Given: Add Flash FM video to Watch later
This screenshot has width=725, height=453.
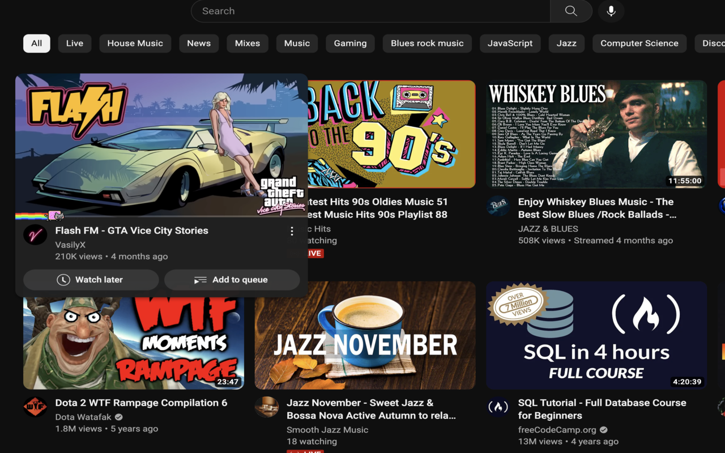Looking at the screenshot, I should click(x=91, y=280).
